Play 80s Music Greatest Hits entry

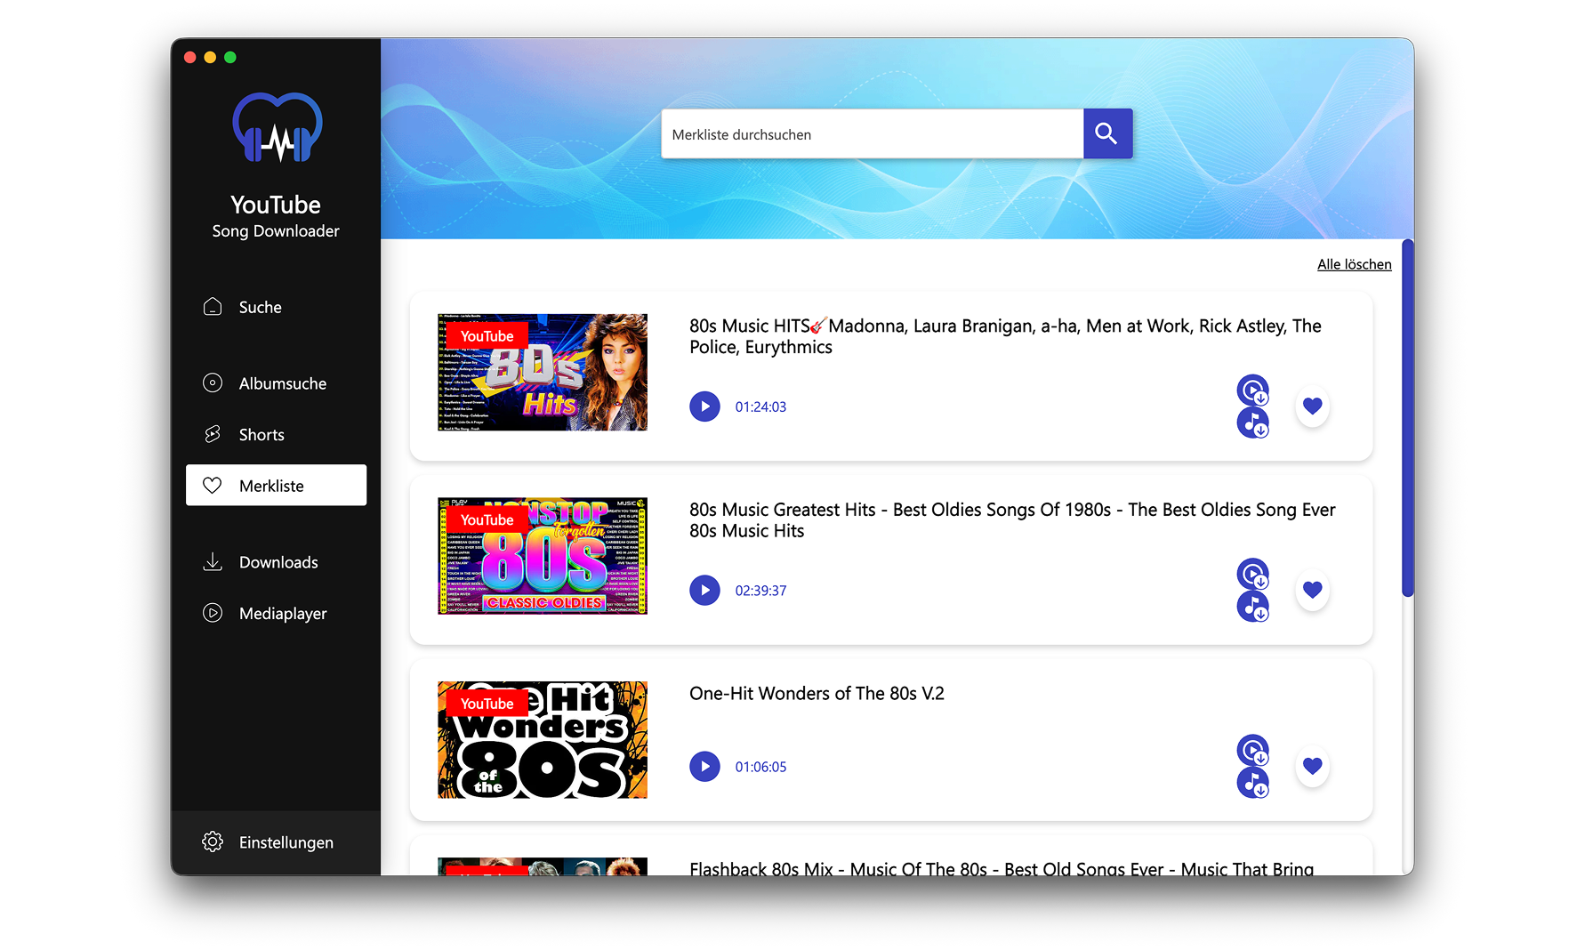[x=704, y=590]
